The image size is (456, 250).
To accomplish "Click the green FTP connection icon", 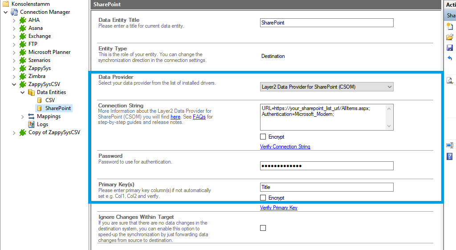I will coord(23,44).
